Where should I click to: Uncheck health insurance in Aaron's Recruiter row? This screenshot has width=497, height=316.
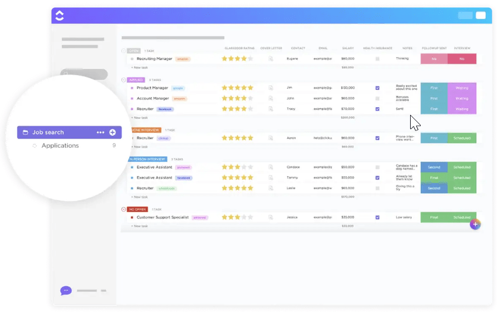coord(377,138)
